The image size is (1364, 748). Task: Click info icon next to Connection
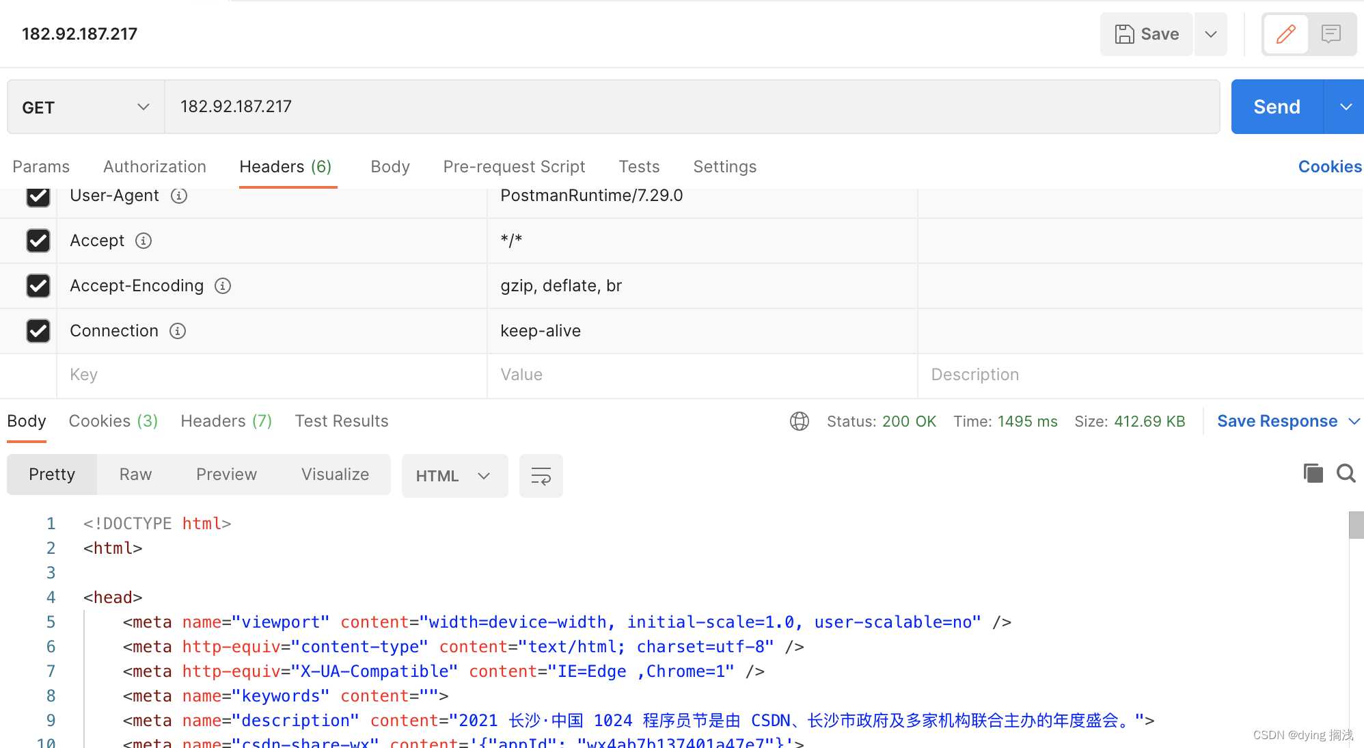pyautogui.click(x=178, y=331)
